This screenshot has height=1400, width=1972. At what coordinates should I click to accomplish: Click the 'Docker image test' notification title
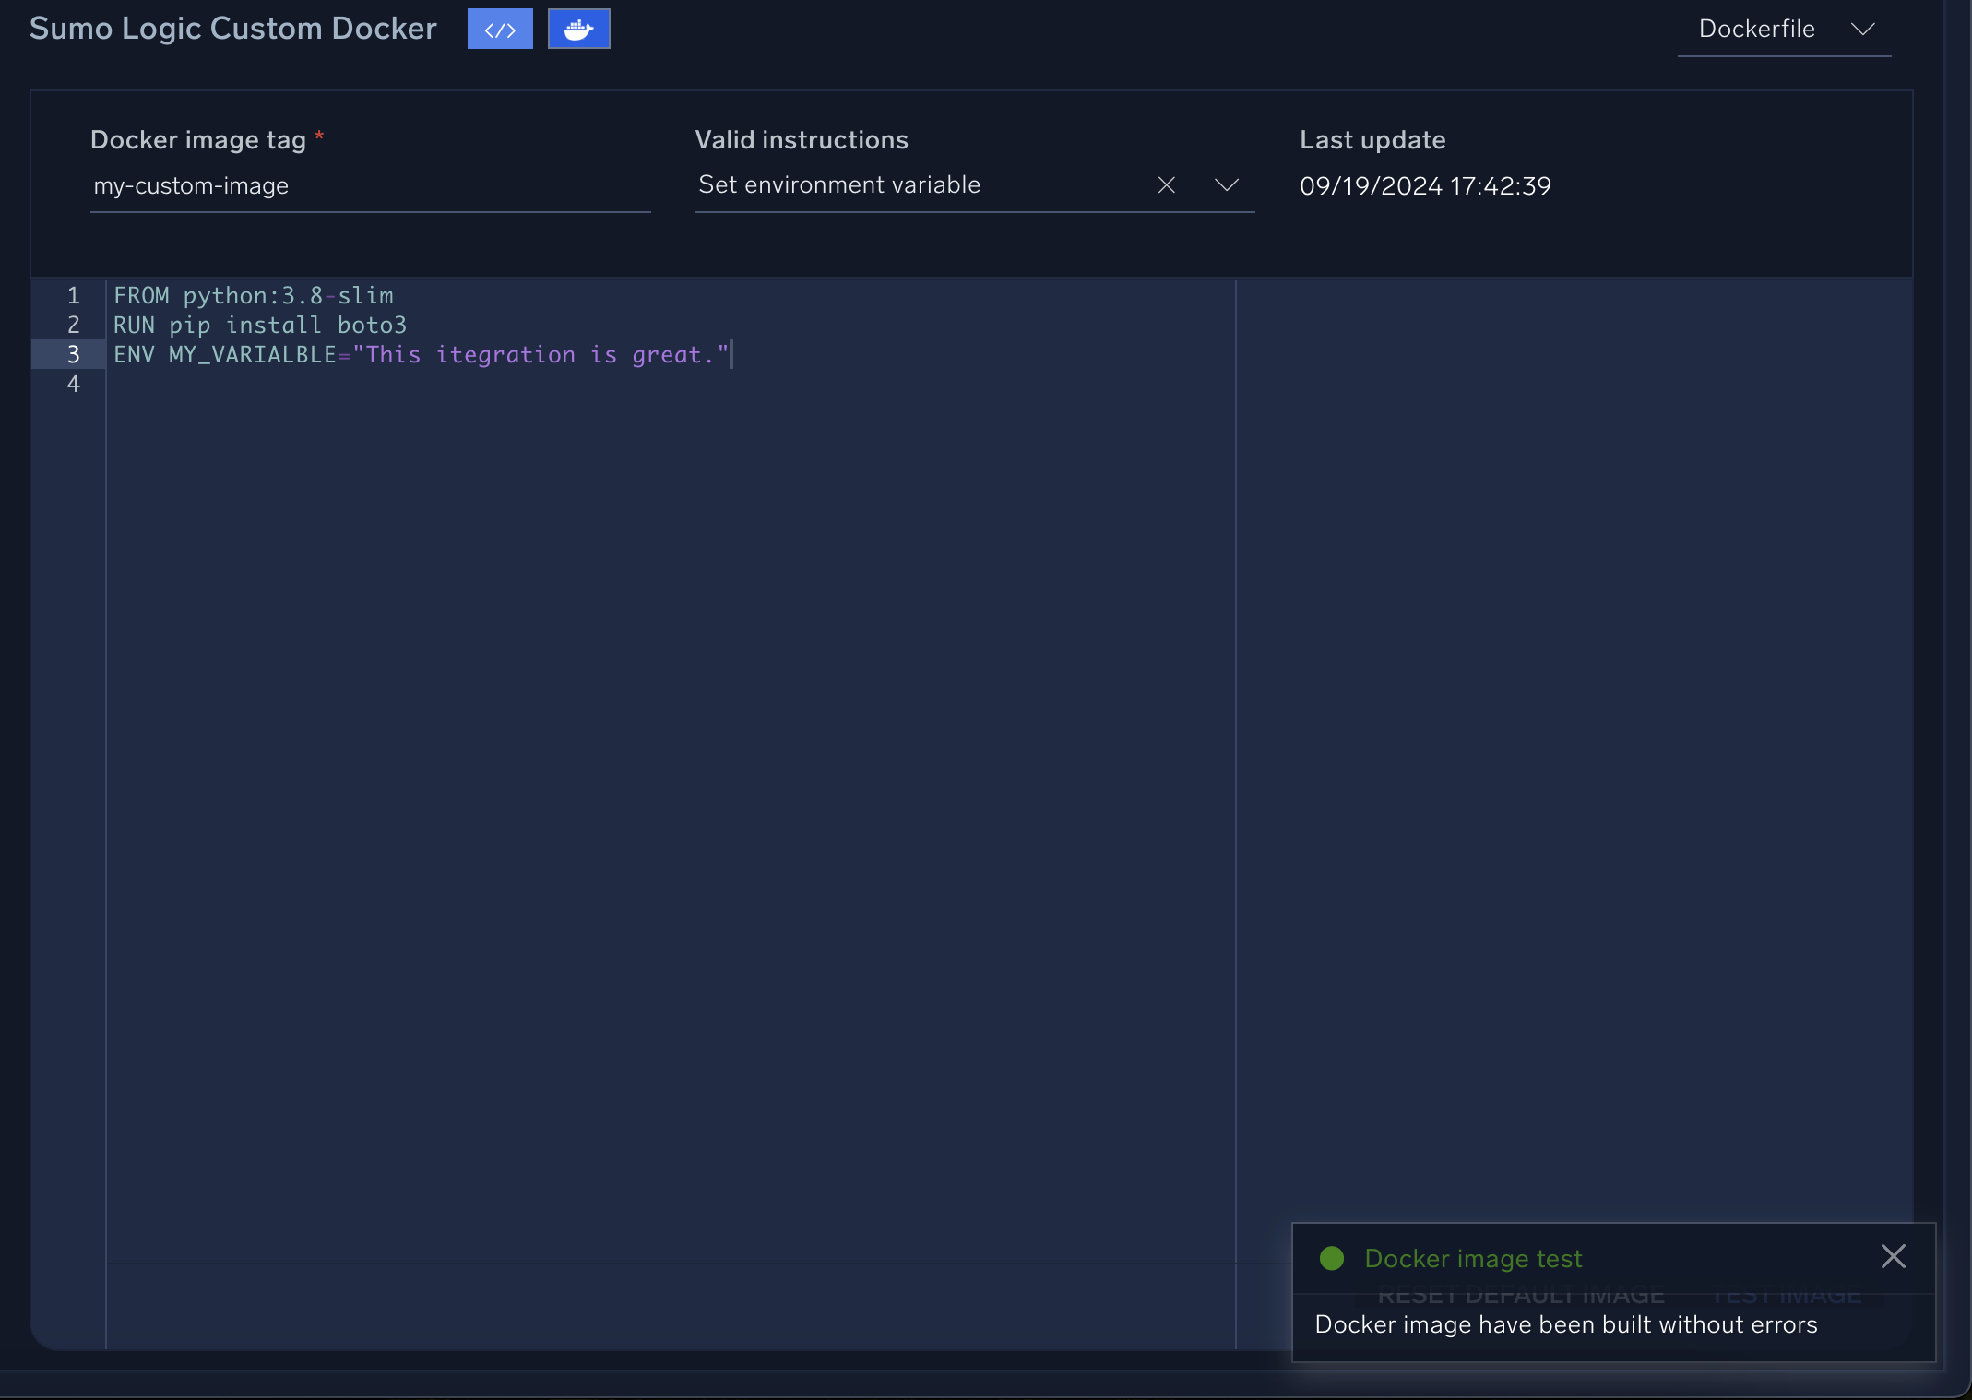(1473, 1257)
